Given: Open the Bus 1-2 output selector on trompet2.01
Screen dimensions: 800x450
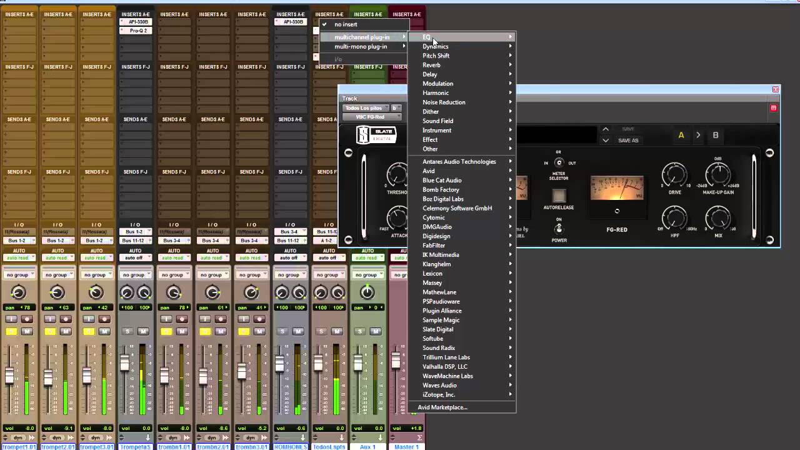Looking at the screenshot, I should point(57,241).
